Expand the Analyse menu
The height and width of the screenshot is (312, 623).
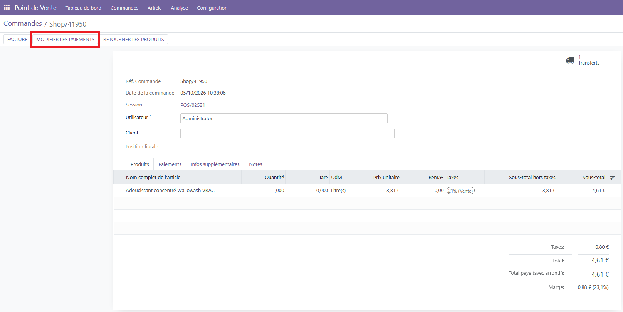[x=179, y=8]
